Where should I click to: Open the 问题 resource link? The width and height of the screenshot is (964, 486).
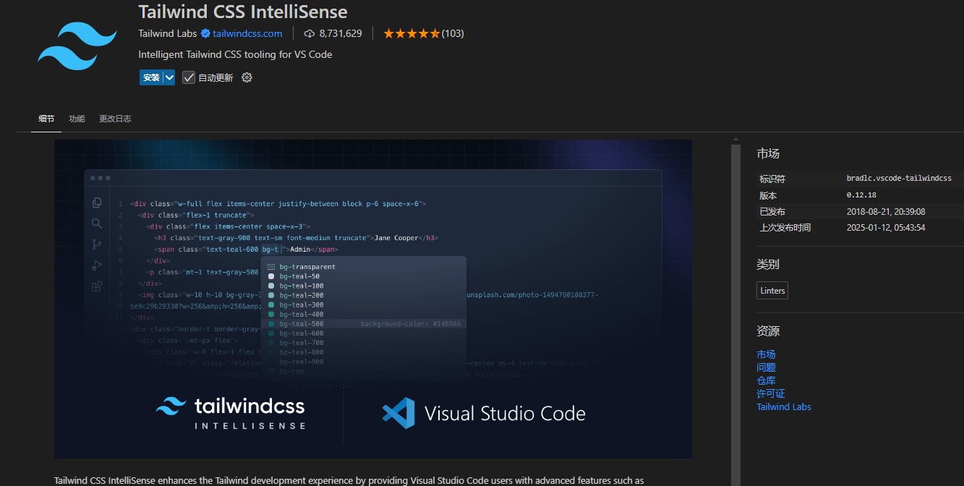(x=766, y=367)
